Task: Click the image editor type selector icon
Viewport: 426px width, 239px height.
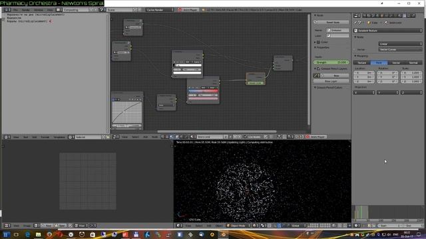Action: [x=7, y=226]
